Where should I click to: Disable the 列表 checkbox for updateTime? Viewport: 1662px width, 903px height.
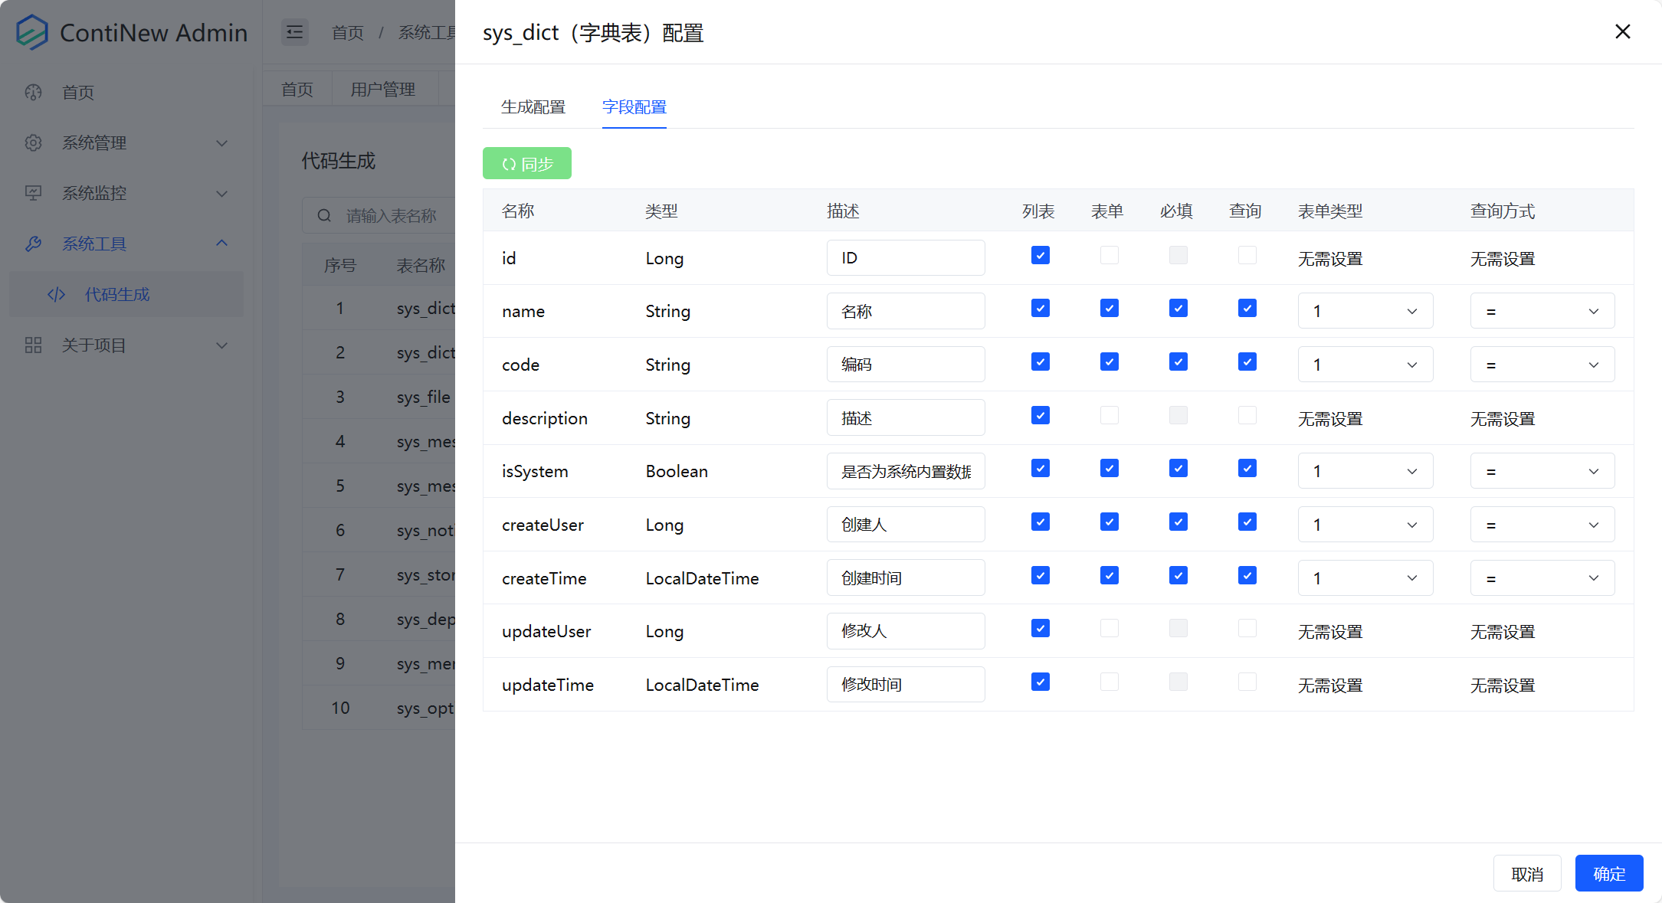pyautogui.click(x=1040, y=681)
